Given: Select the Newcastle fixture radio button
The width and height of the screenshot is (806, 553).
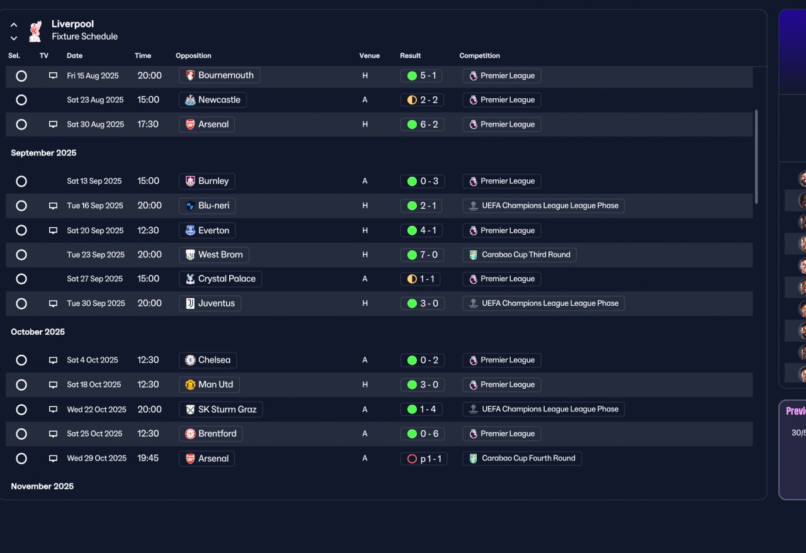Looking at the screenshot, I should [x=21, y=100].
